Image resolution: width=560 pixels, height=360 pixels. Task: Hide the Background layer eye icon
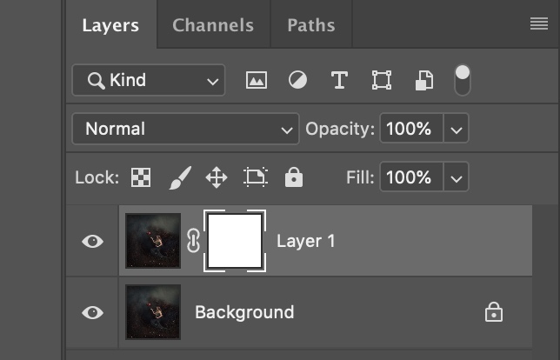point(92,312)
